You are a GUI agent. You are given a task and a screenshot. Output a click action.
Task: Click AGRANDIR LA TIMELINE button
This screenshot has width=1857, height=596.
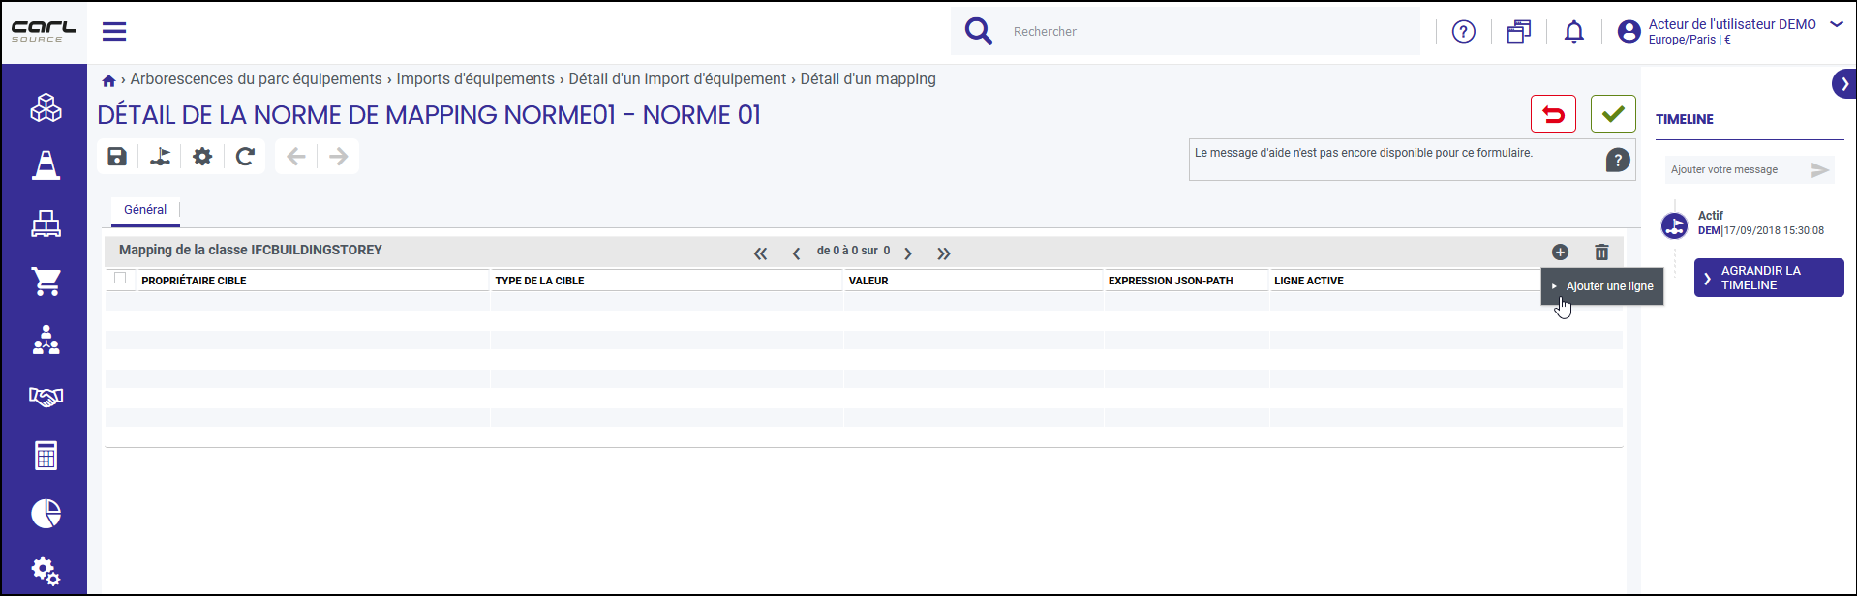[x=1769, y=278]
